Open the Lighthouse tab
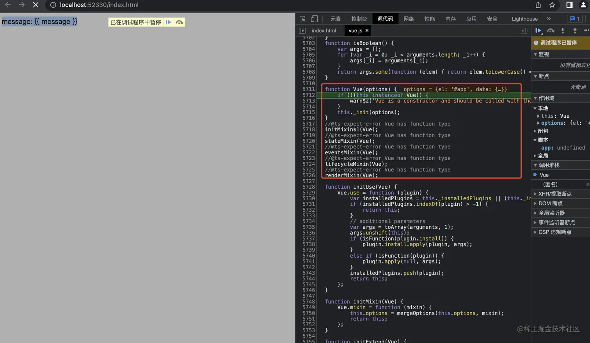The image size is (590, 343). coord(524,19)
